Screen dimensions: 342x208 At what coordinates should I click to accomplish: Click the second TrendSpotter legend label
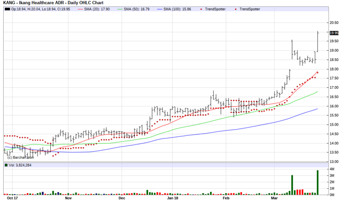(250, 9)
